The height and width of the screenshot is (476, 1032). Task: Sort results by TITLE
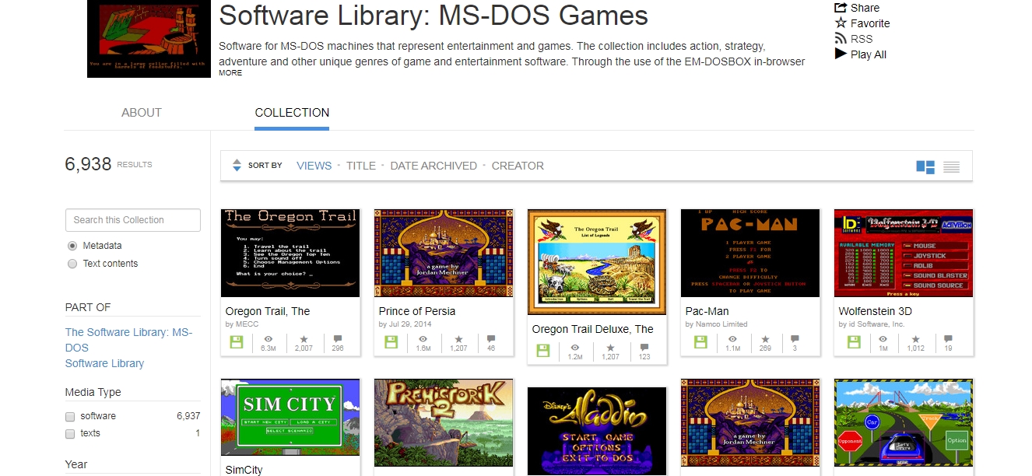(x=361, y=166)
